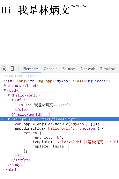Open the ellipsis menu beside script row
This screenshot has height=179, width=119.
coord(2,119)
